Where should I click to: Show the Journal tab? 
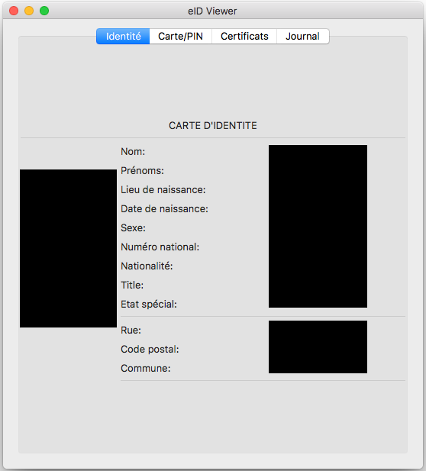tap(302, 37)
